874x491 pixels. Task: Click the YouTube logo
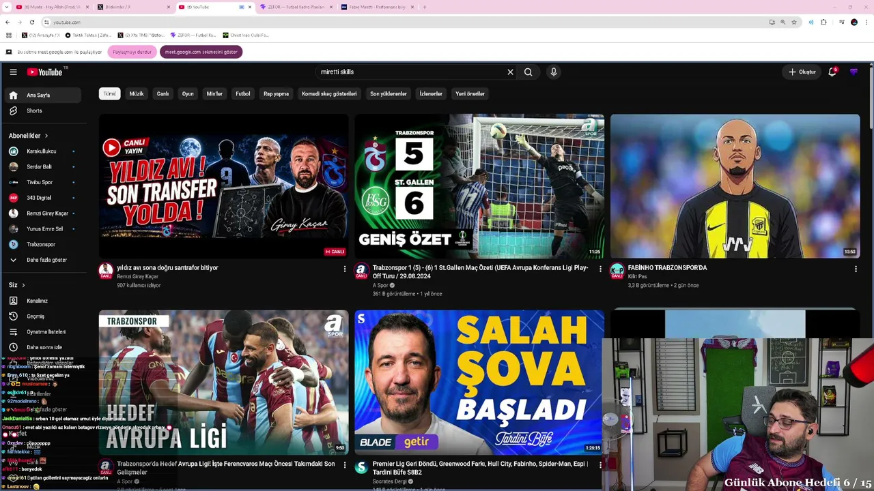click(x=45, y=72)
